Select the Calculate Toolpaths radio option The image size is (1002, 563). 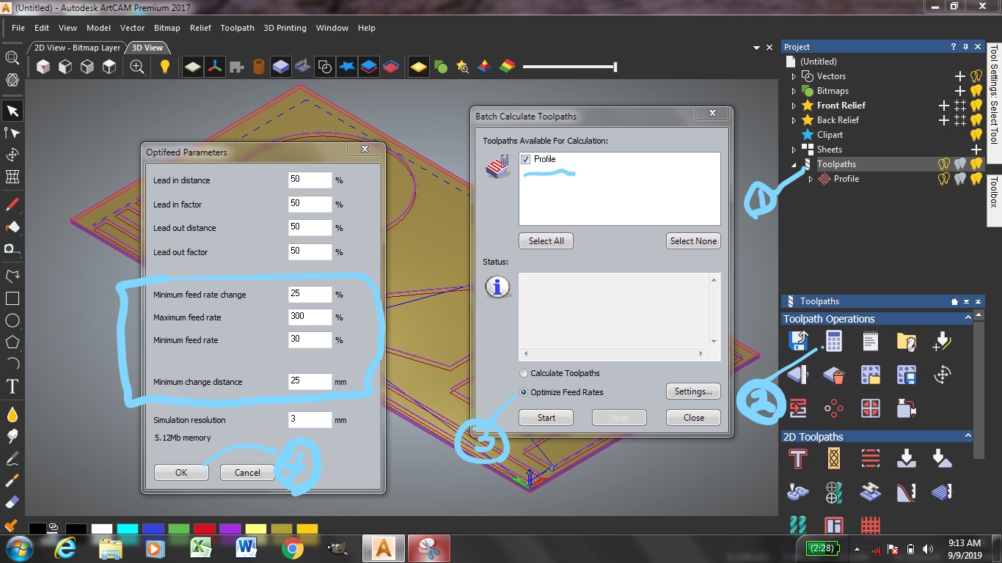point(524,373)
